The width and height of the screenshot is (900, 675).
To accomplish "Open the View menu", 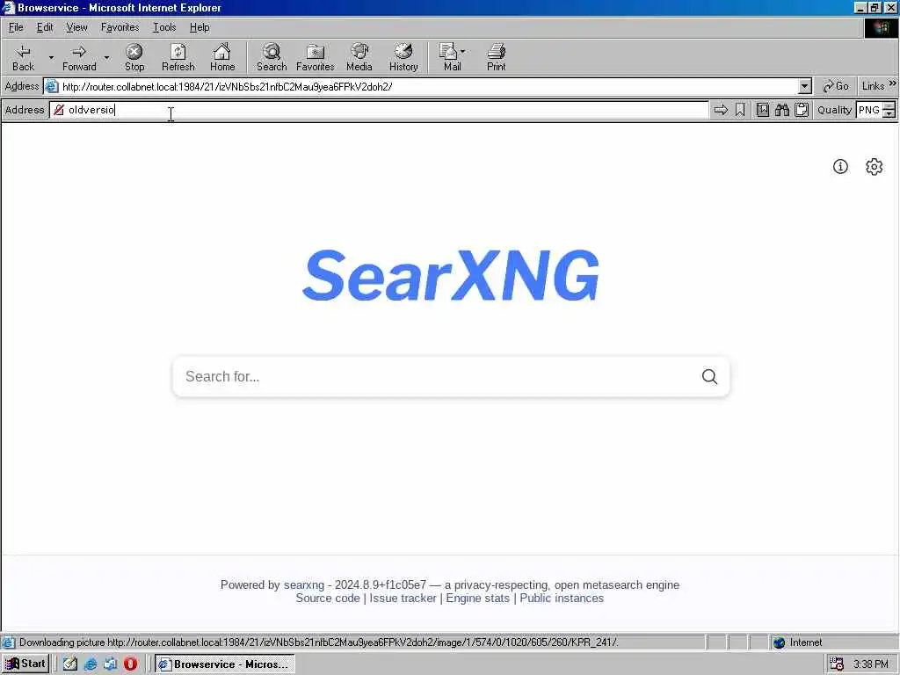I will click(x=77, y=27).
